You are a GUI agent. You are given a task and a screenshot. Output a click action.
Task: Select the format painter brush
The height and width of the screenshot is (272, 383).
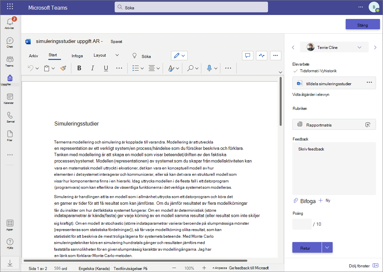pos(63,68)
